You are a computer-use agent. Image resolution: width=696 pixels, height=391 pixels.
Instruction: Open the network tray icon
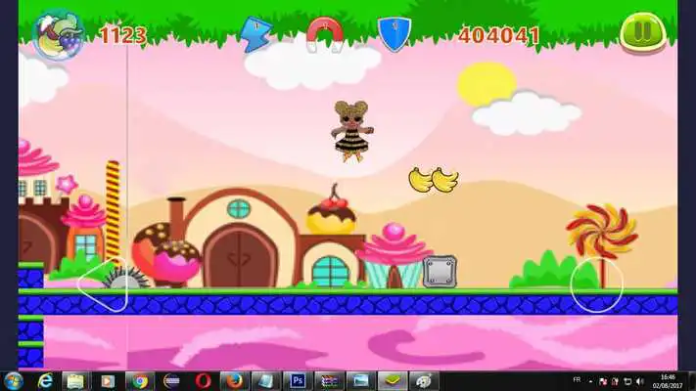click(627, 381)
